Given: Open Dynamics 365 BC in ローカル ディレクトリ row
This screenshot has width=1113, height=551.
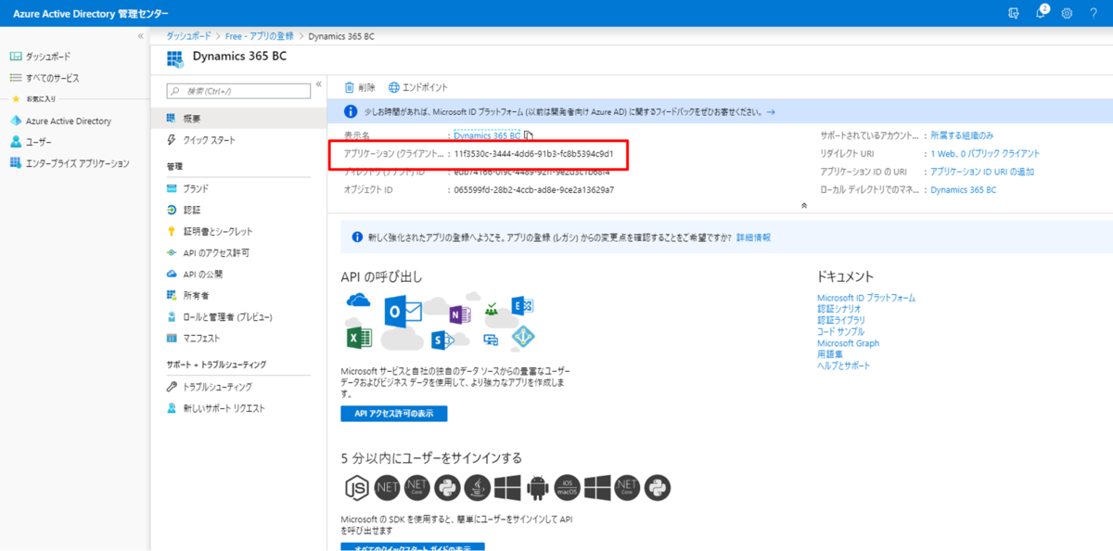Looking at the screenshot, I should point(964,189).
